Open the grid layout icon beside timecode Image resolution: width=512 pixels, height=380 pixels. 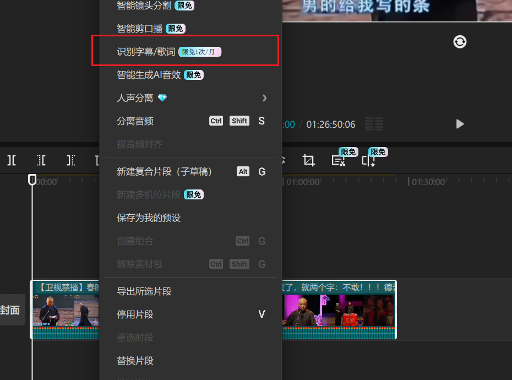click(x=374, y=124)
